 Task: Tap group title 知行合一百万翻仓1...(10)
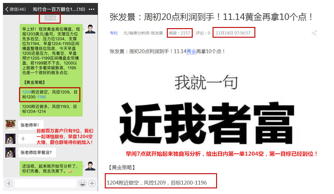[59, 9]
